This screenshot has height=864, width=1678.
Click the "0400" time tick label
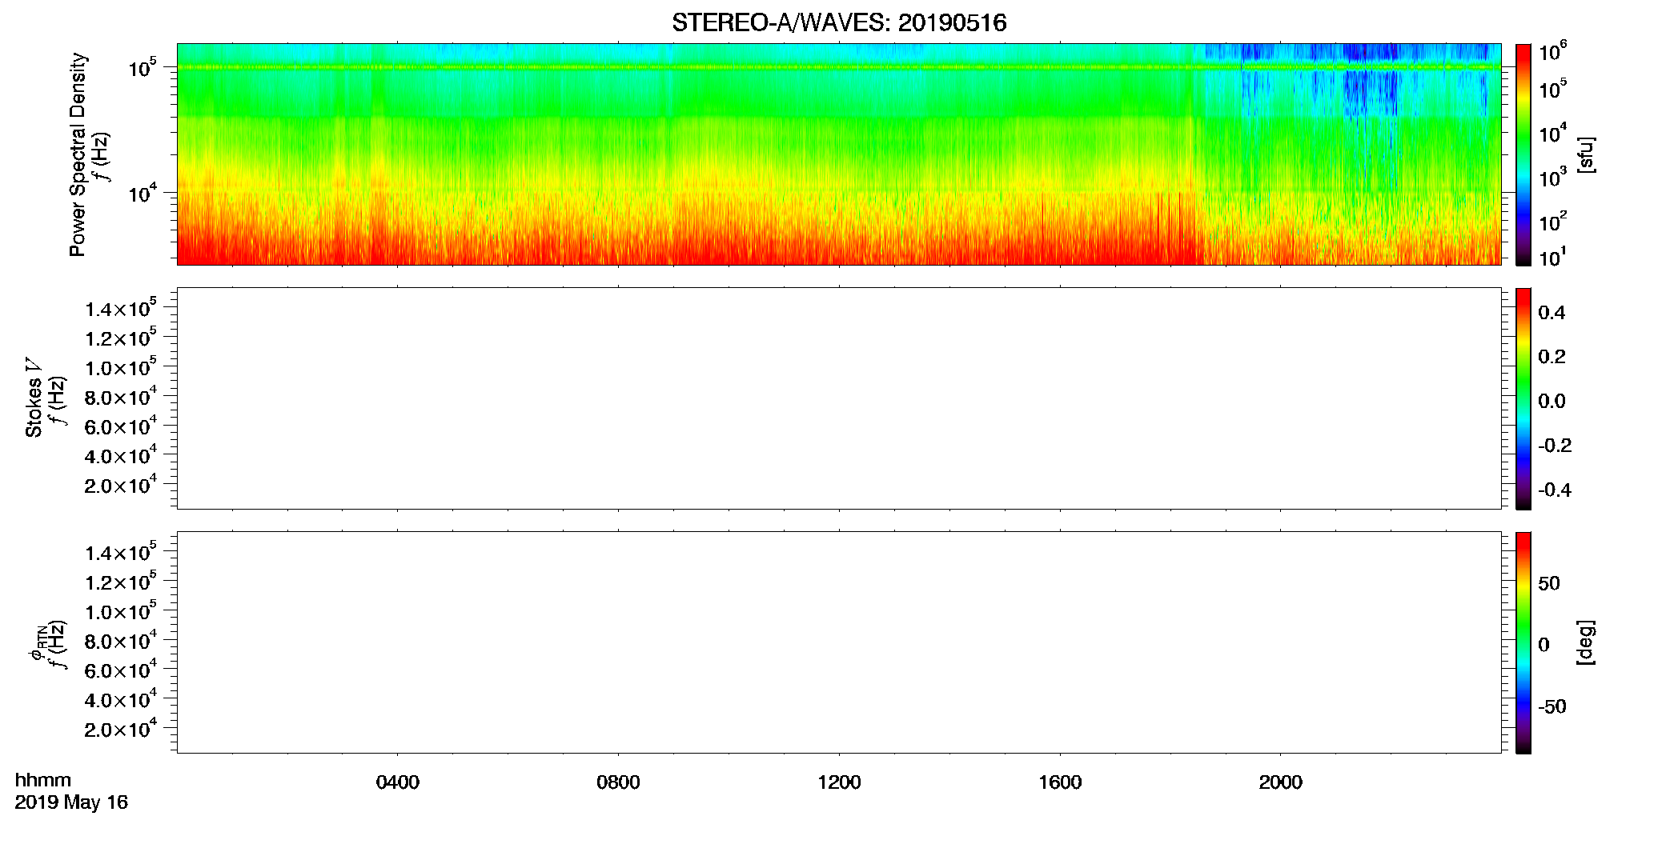point(398,782)
